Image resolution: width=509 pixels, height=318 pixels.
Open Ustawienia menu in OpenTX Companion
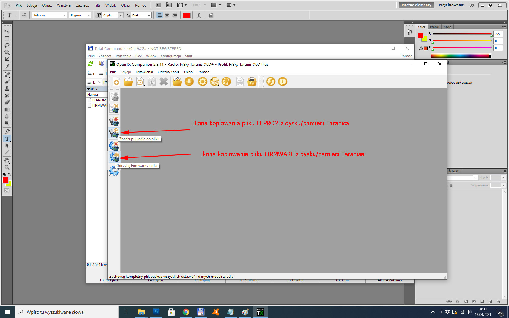point(144,72)
